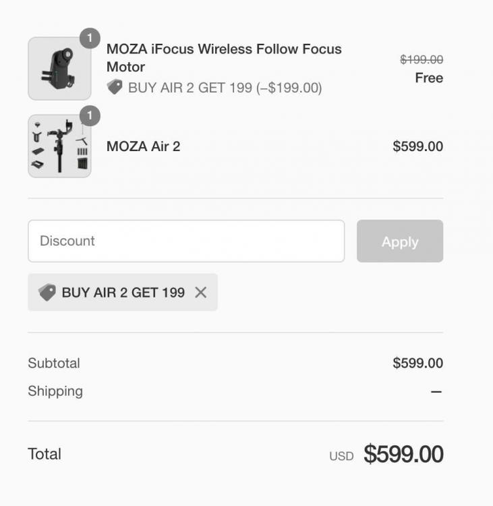Click the $599.00 price of MOZA Air 2
The height and width of the screenshot is (506, 493).
point(417,146)
